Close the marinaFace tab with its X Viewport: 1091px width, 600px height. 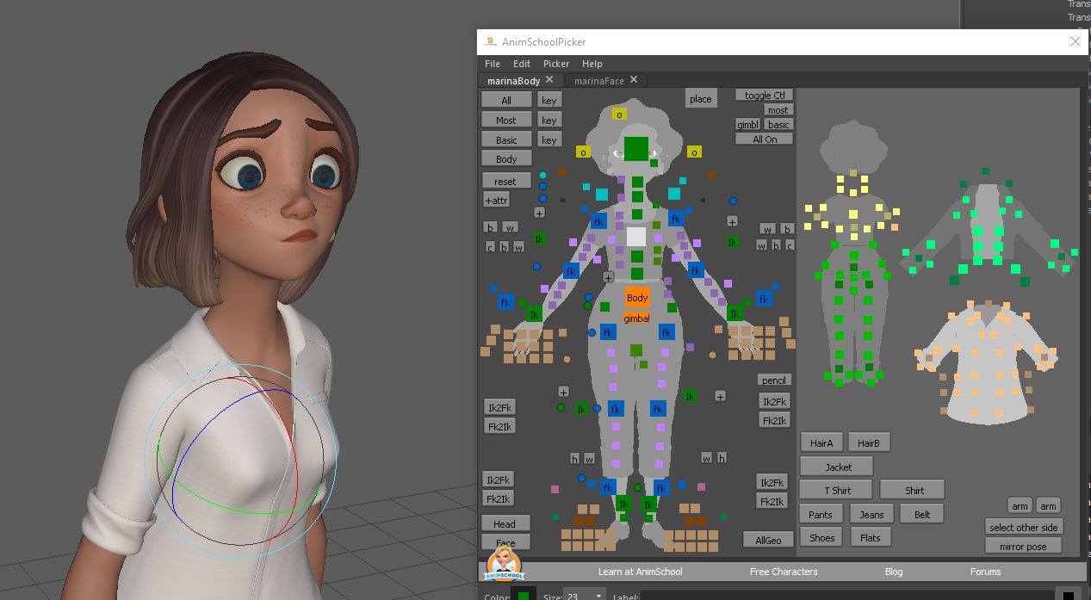tap(634, 79)
